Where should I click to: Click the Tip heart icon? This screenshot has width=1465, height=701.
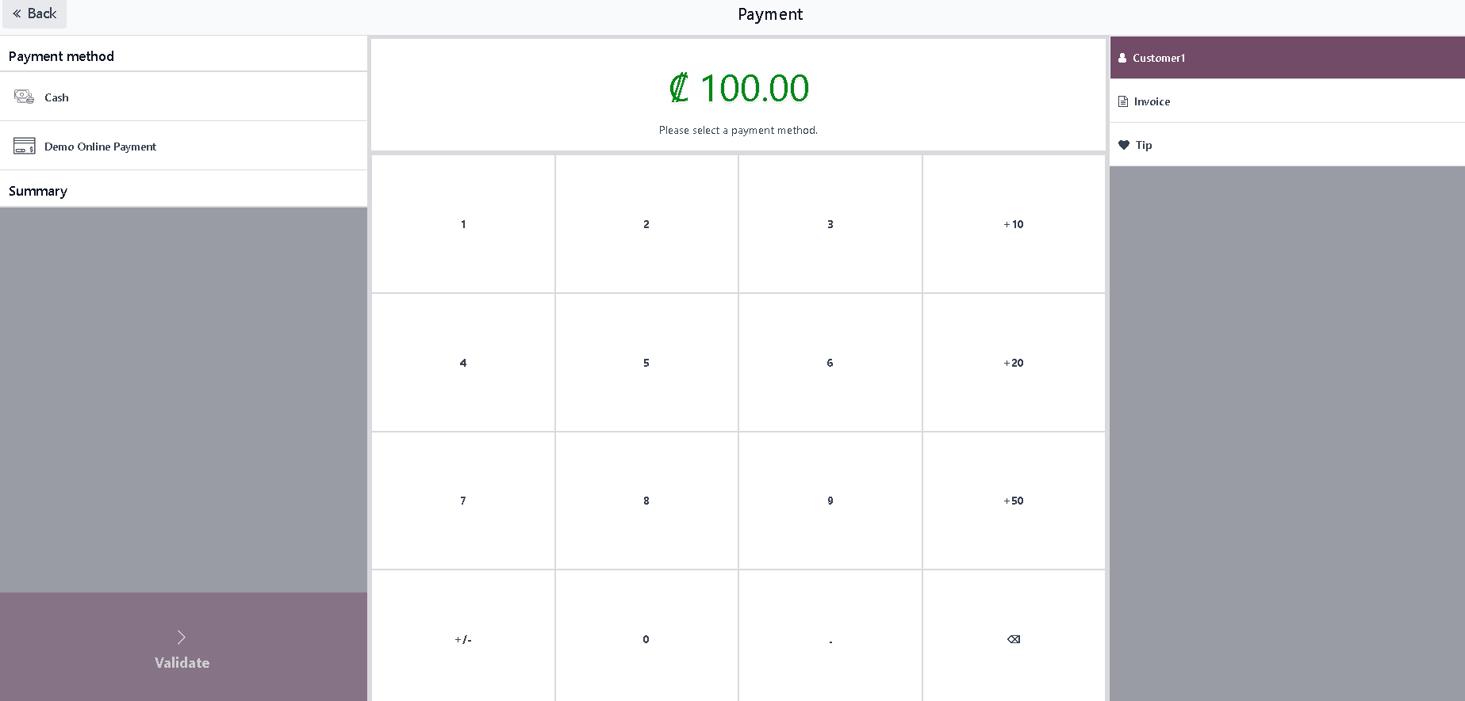coord(1124,145)
